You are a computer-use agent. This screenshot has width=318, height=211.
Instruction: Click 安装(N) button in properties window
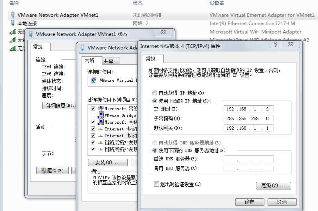[108, 162]
